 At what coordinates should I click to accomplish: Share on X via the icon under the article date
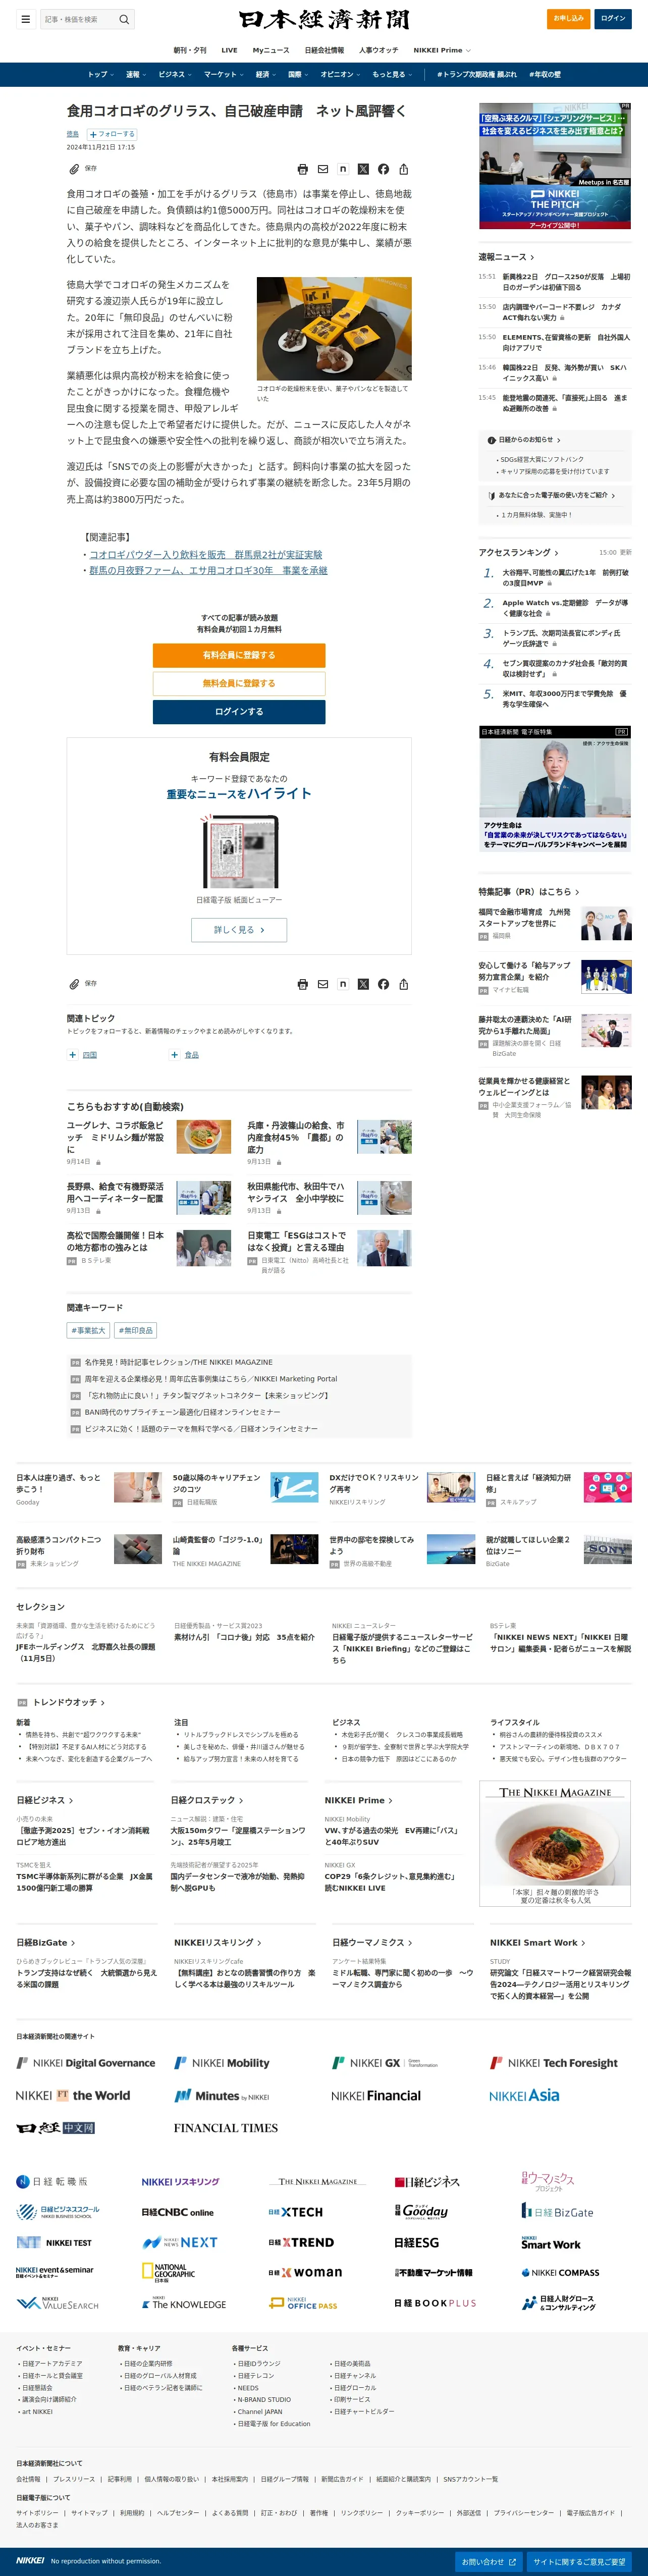363,170
